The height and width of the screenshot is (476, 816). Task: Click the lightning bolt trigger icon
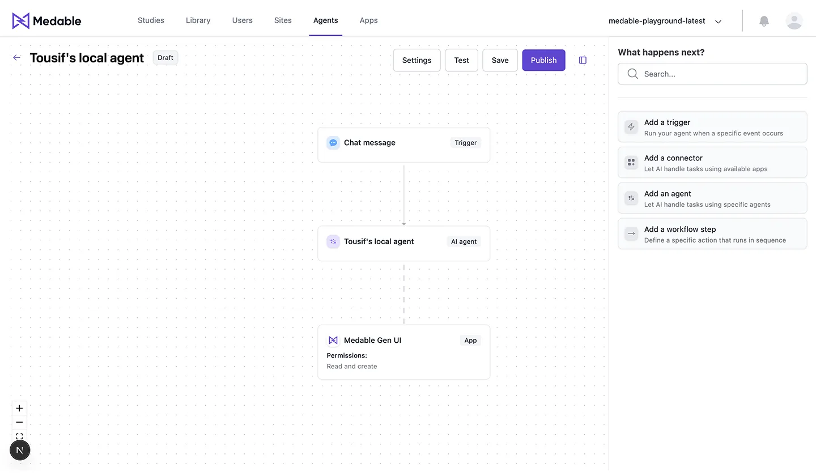point(631,127)
